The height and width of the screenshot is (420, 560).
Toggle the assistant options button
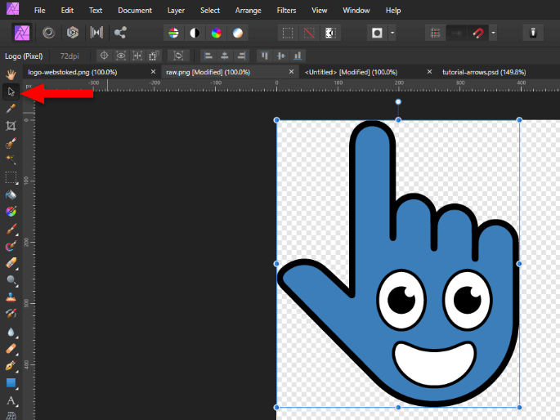pyautogui.click(x=532, y=33)
